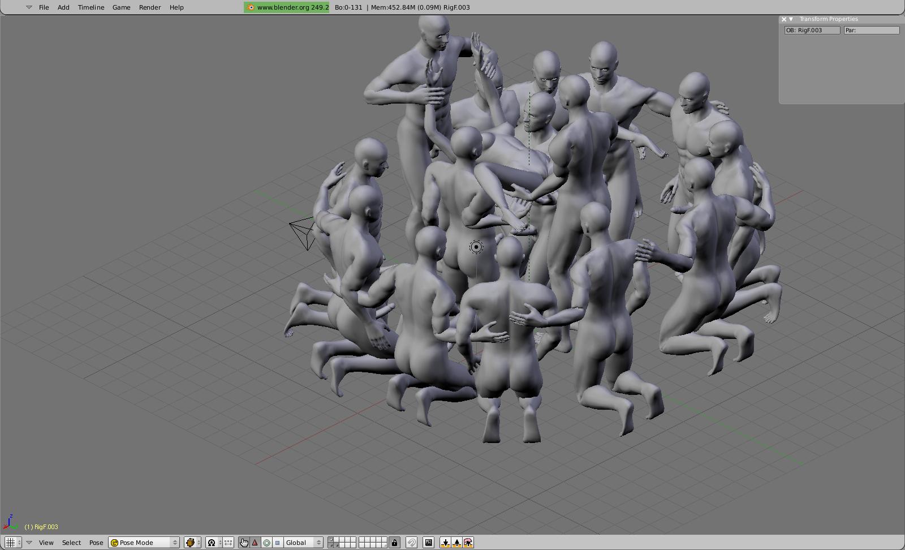
Task: Close the Transform Properties panel
Action: tap(784, 19)
